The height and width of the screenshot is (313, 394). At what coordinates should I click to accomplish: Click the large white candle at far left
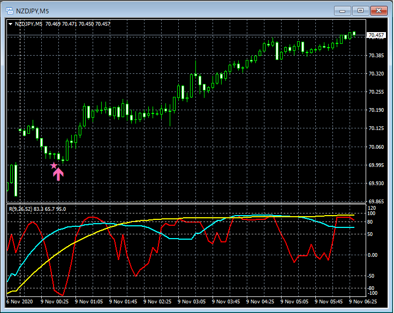point(16,180)
